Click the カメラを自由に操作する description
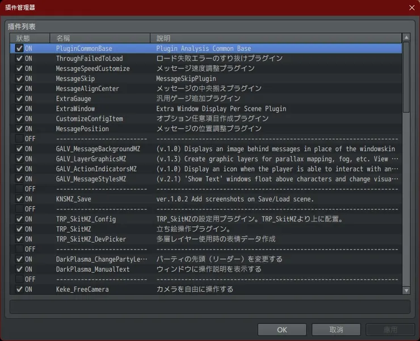This screenshot has width=420, height=341. click(x=195, y=289)
